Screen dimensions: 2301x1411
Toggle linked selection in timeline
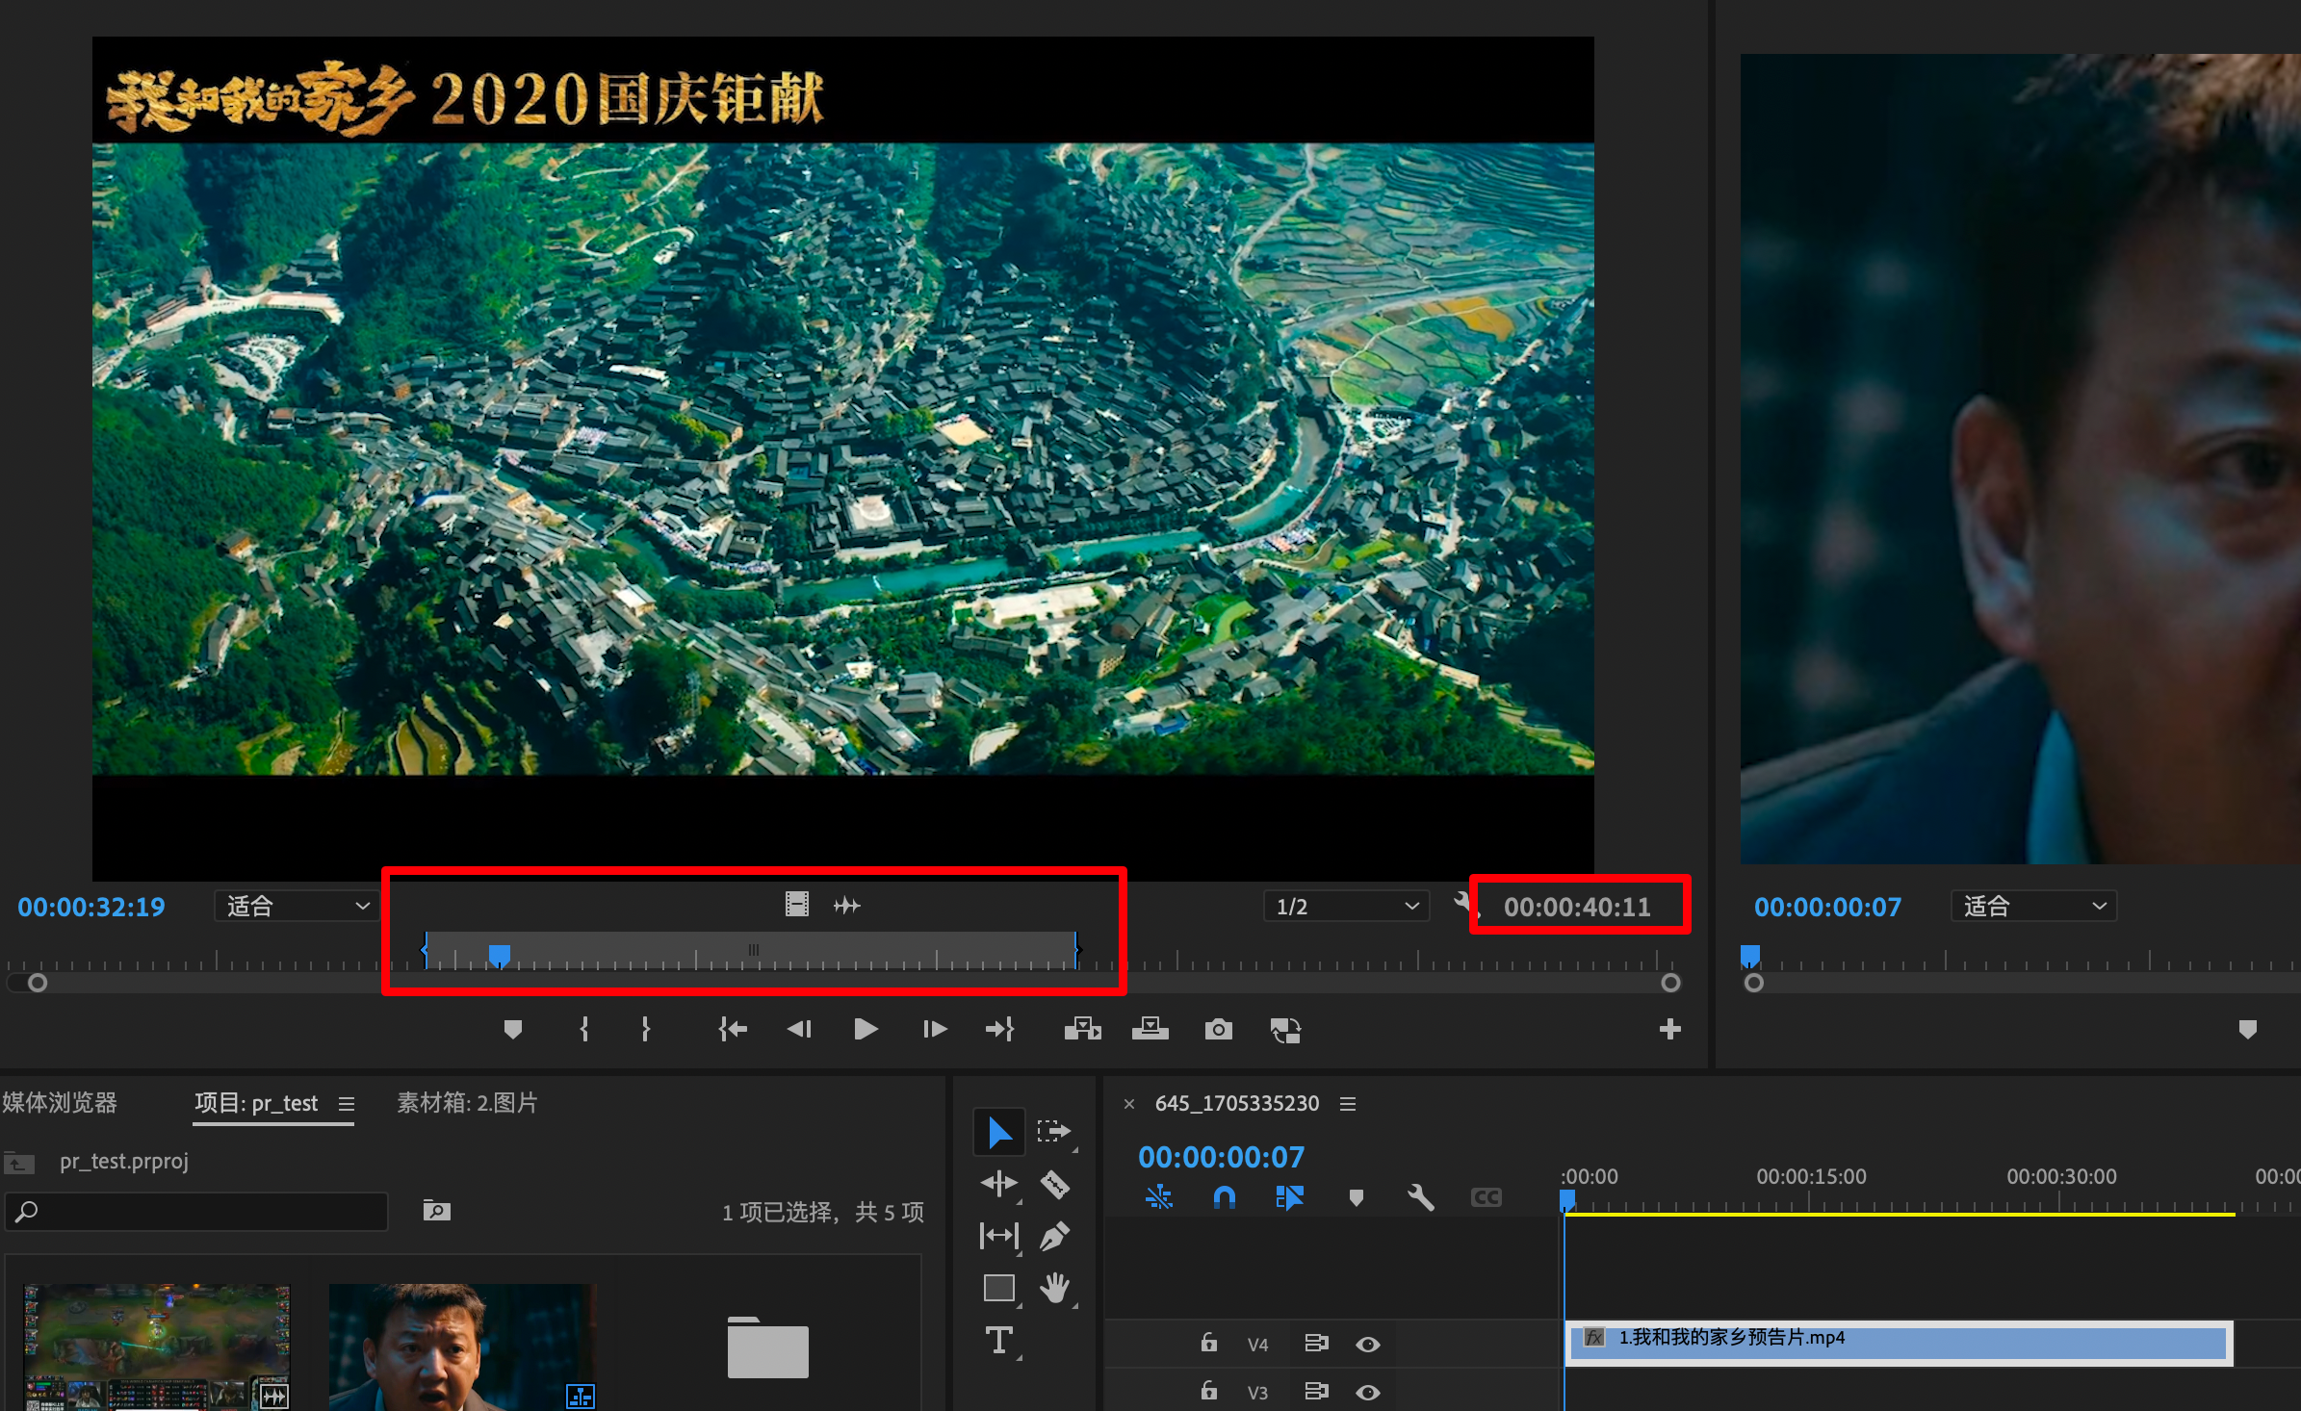tap(1289, 1197)
